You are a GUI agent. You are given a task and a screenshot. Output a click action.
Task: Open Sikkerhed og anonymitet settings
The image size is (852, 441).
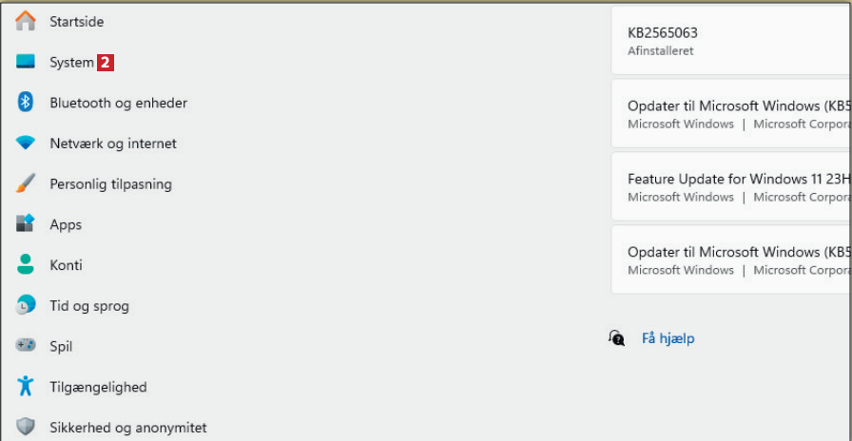(x=128, y=428)
